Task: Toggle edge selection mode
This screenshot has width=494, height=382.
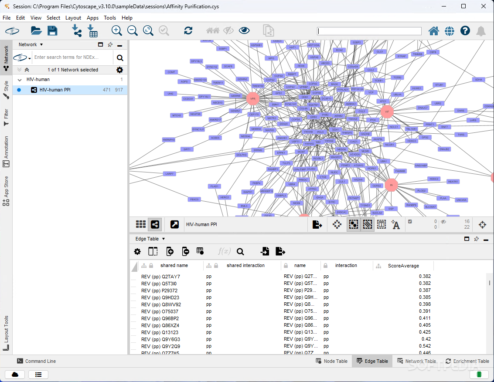Action: (368, 225)
